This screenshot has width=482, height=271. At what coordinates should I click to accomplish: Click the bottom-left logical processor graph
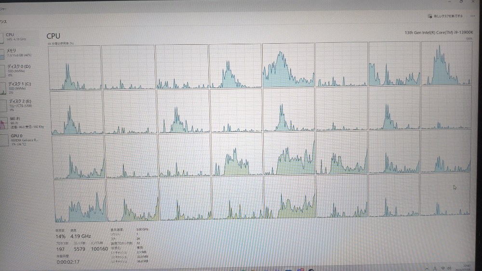tap(80, 200)
